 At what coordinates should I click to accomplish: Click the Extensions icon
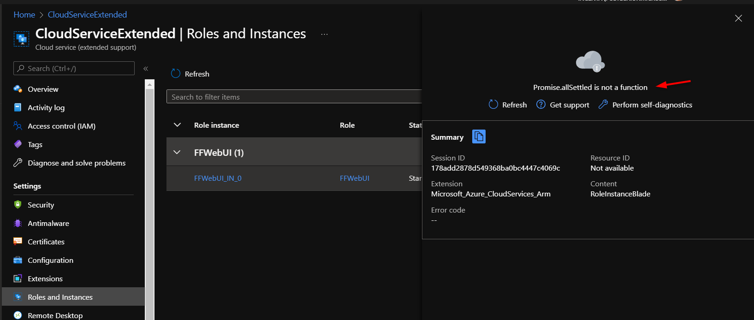point(18,279)
